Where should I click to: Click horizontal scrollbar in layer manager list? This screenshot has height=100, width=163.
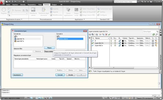click(114, 68)
